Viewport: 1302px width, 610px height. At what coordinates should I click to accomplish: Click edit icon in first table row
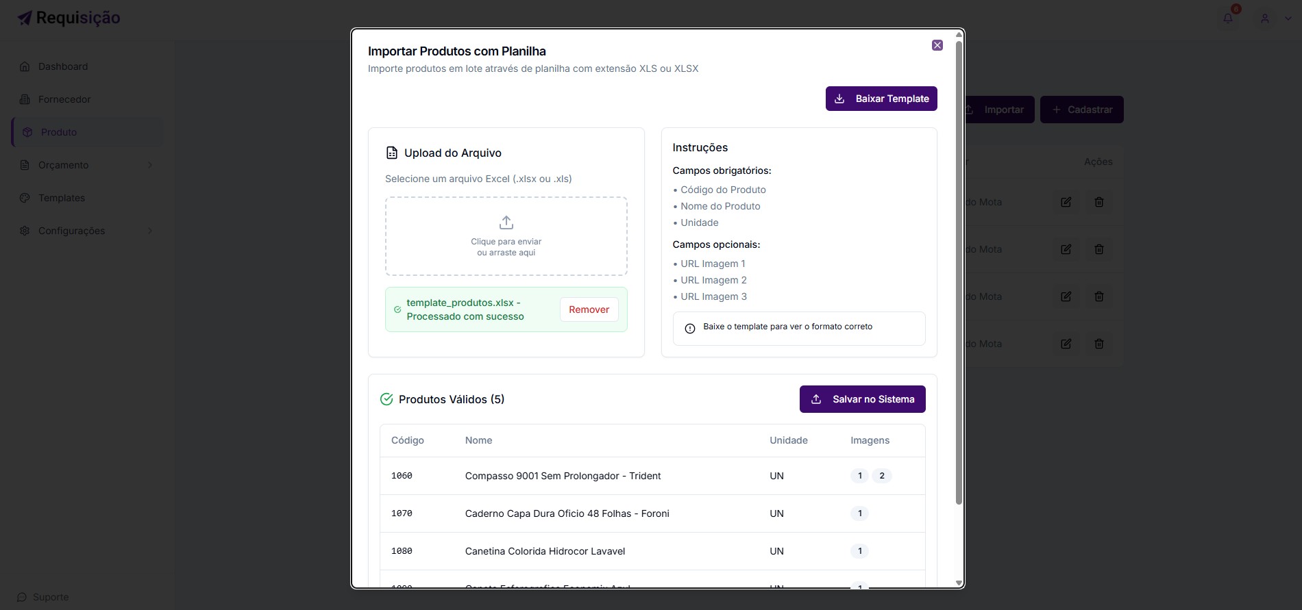point(1066,202)
